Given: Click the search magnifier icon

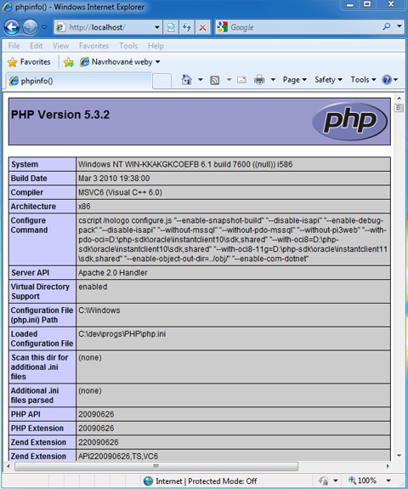Looking at the screenshot, I should [x=387, y=27].
